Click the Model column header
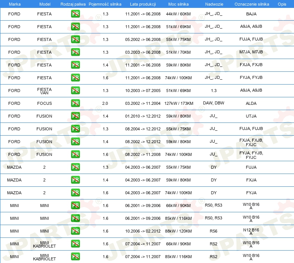294x263 pixels. [x=45, y=4]
